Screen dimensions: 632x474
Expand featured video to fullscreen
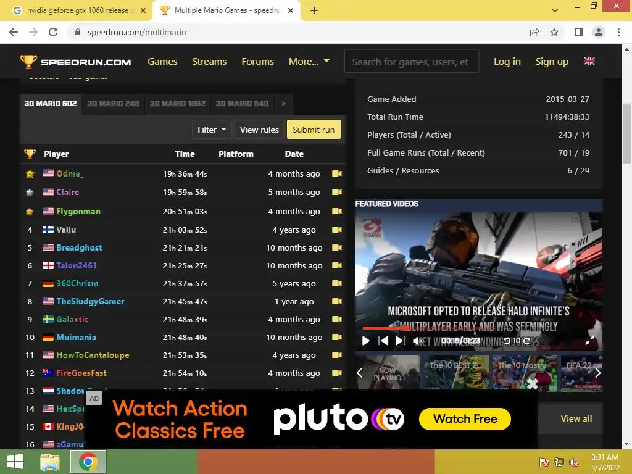click(589, 341)
